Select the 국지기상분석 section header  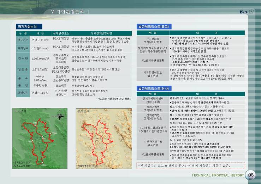(29, 26)
